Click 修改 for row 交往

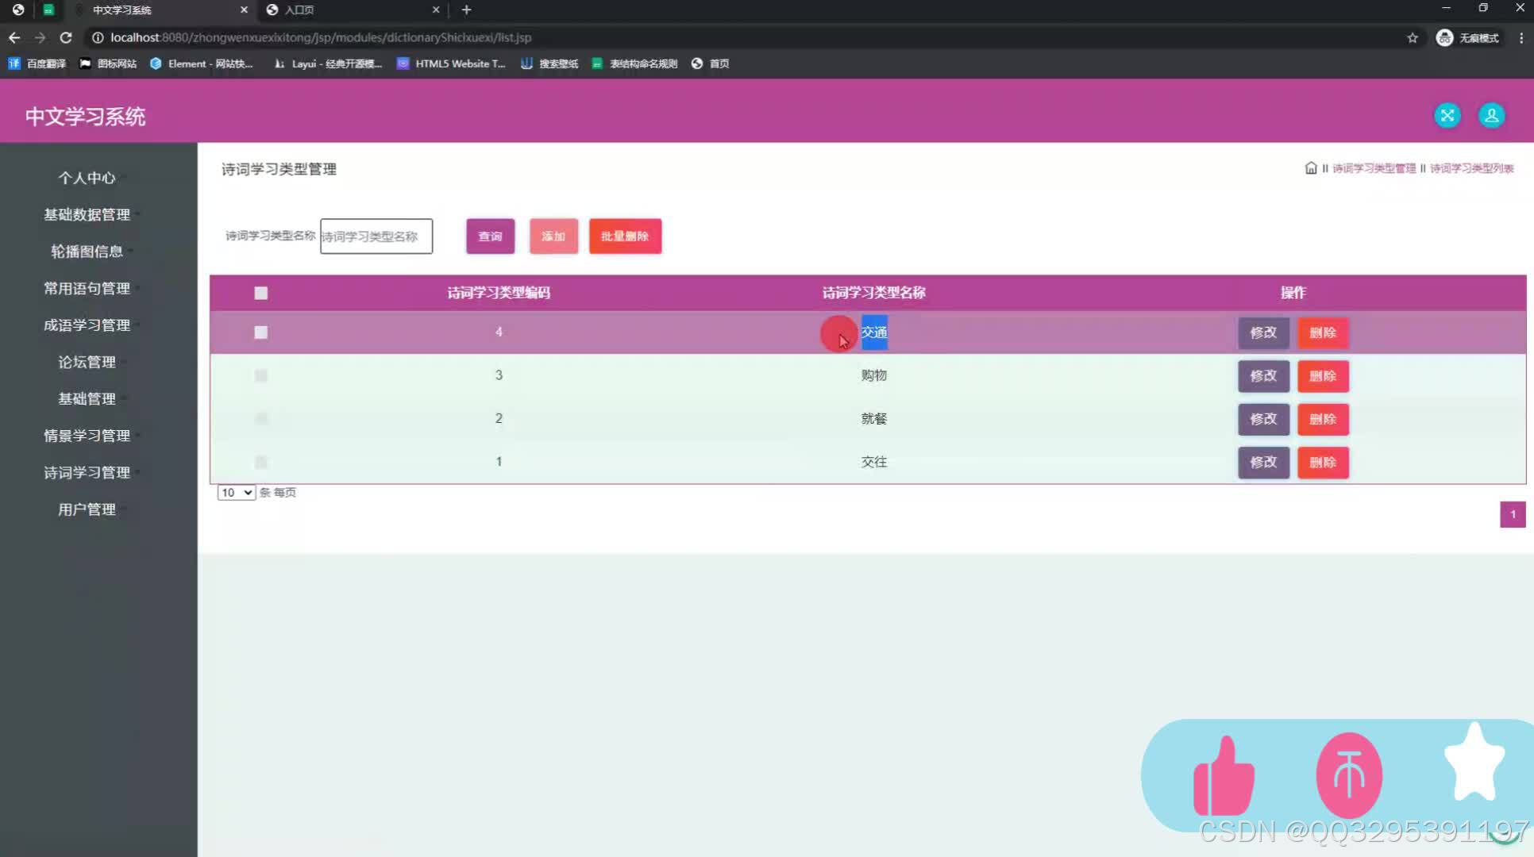pos(1263,462)
